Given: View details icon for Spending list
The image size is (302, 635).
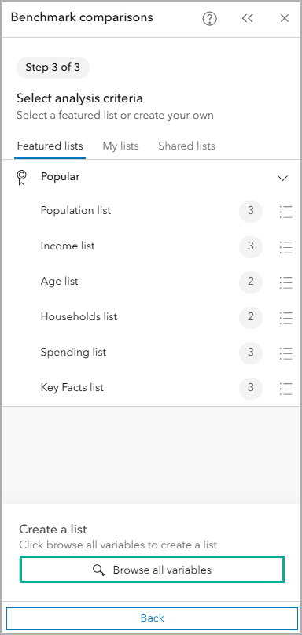Looking at the screenshot, I should [x=285, y=353].
